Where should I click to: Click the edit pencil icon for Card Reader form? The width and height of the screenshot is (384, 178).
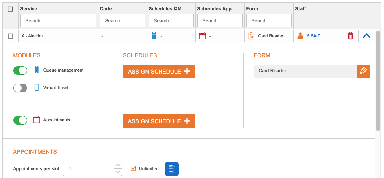click(363, 71)
